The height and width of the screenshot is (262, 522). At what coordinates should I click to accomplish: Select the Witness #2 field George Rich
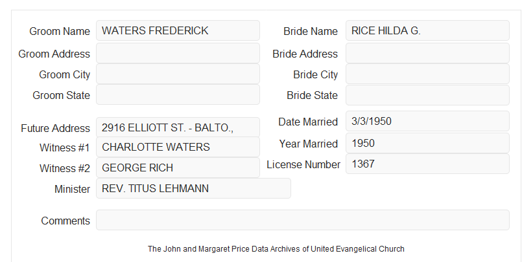click(178, 168)
